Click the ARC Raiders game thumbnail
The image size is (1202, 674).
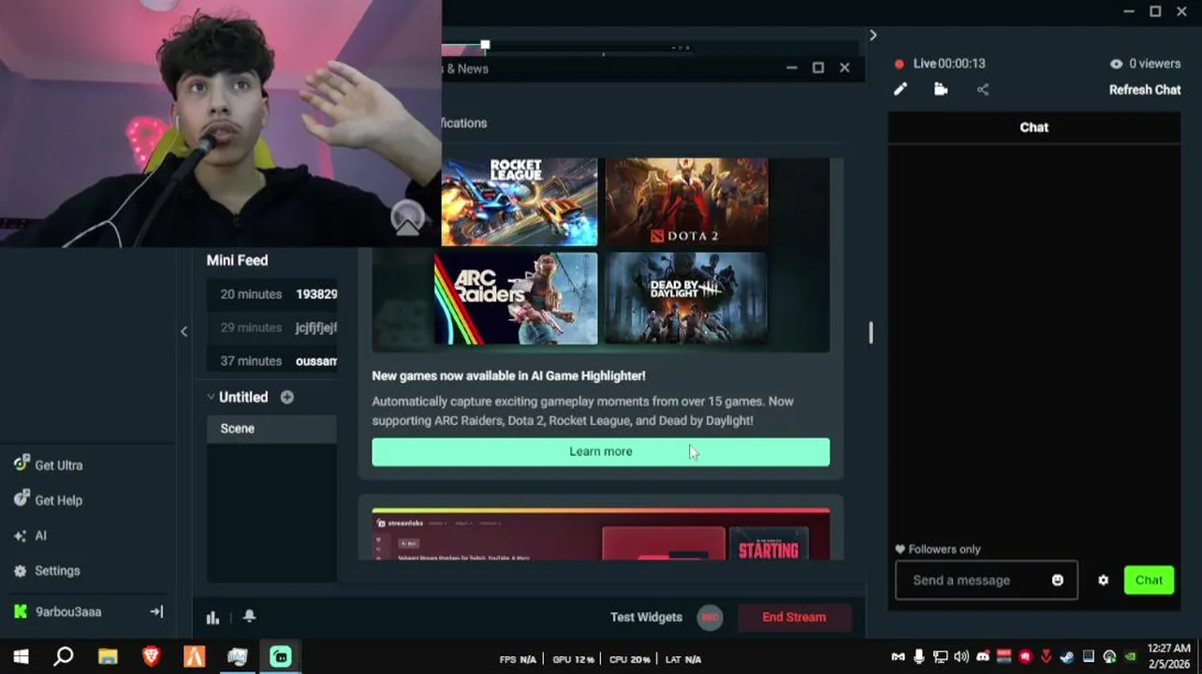[x=516, y=299]
